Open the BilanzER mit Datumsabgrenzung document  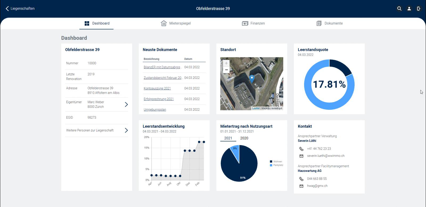(x=163, y=67)
